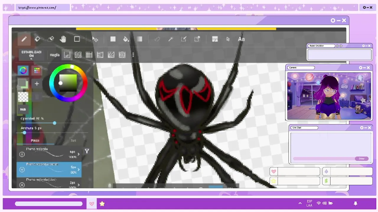Screen dimensions: 378x212
Task: Enable the parallel lines ruler
Action: (x=78, y=55)
